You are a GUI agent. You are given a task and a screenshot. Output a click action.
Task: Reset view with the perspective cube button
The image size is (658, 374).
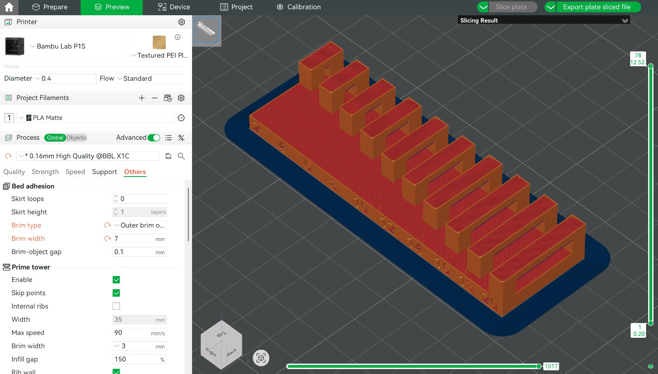coord(261,358)
